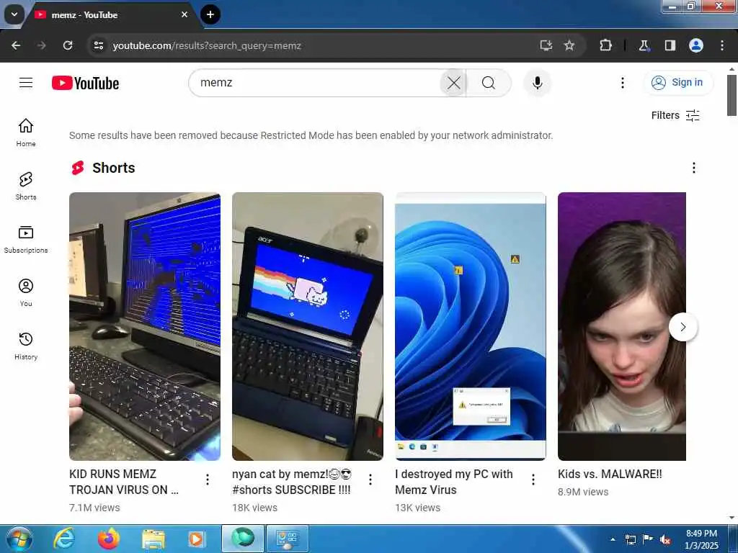Screen dimensions: 738x553
Task: Open the YouTube hamburger guide menu
Action: tap(26, 83)
